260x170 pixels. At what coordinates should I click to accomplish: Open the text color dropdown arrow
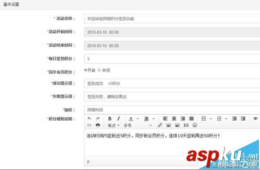tap(138, 119)
